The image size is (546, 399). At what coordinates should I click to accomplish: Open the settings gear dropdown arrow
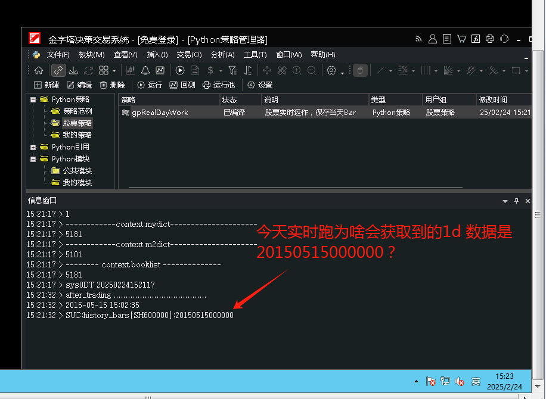coord(342,72)
